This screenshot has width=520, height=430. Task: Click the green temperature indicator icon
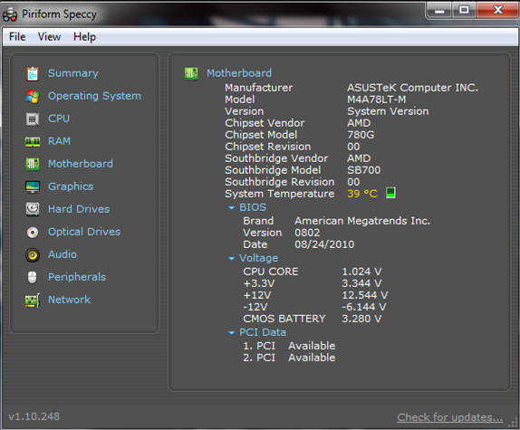coord(390,193)
